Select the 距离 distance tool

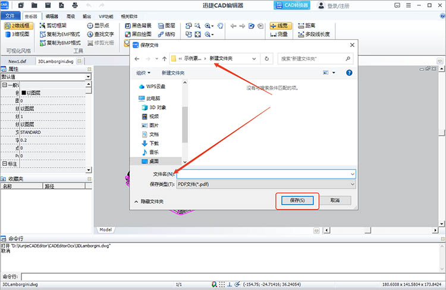(307, 26)
